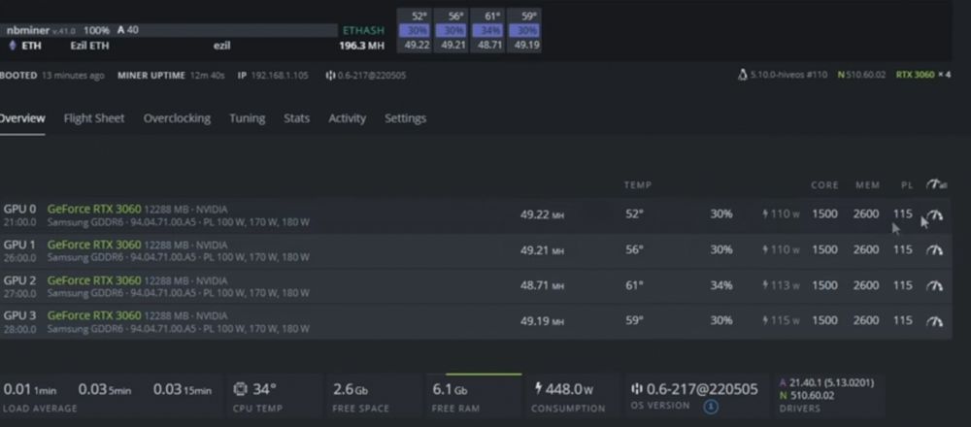The height and width of the screenshot is (427, 971).
Task: Select the 52° GPU tile at top
Action: 417,31
